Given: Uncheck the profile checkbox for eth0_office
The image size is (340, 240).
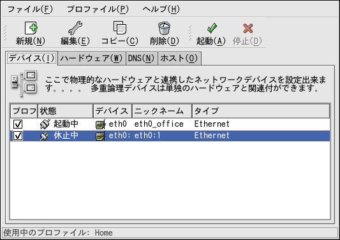Looking at the screenshot, I should click(x=18, y=124).
